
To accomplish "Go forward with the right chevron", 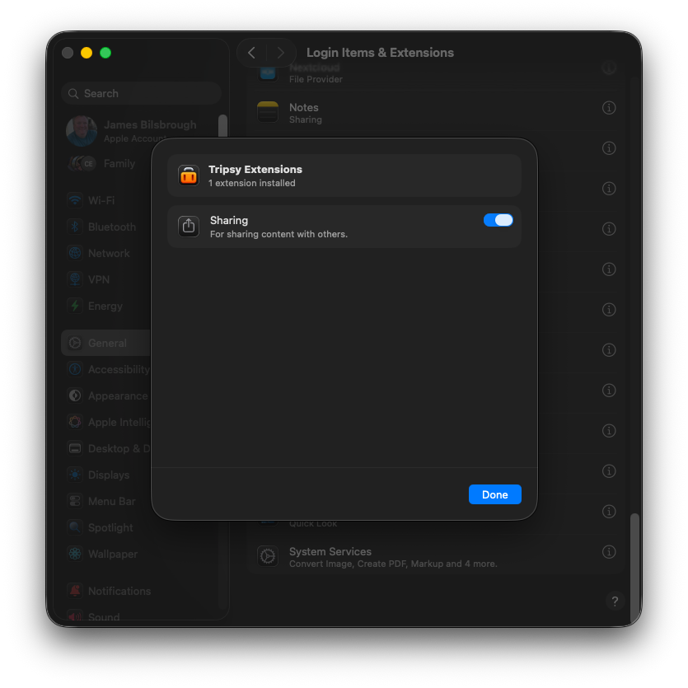I will point(281,53).
